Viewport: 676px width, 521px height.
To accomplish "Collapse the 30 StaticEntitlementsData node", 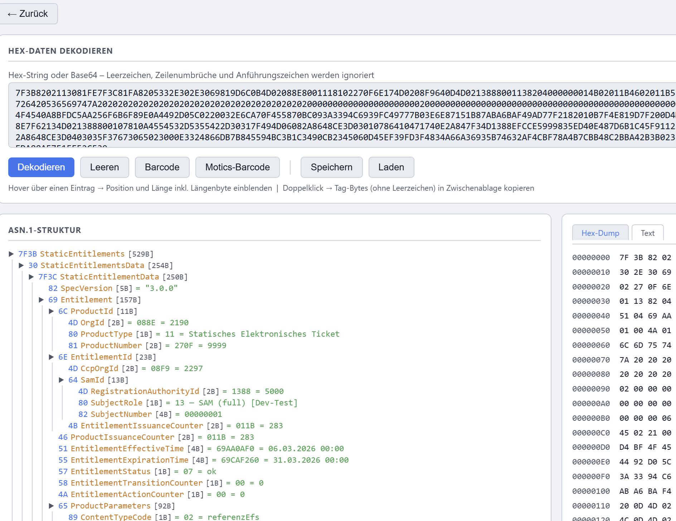I will point(21,265).
